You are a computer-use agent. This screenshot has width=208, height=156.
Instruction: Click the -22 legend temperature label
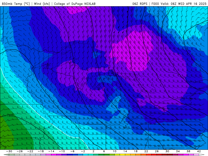pyautogui.click(x=30, y=151)
